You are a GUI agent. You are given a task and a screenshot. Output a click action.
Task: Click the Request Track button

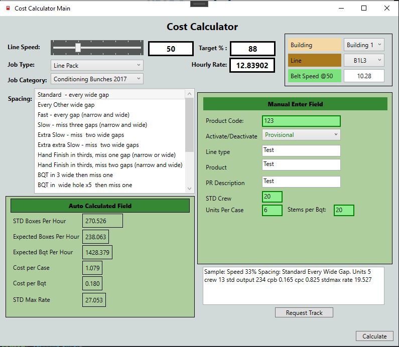coord(304,312)
